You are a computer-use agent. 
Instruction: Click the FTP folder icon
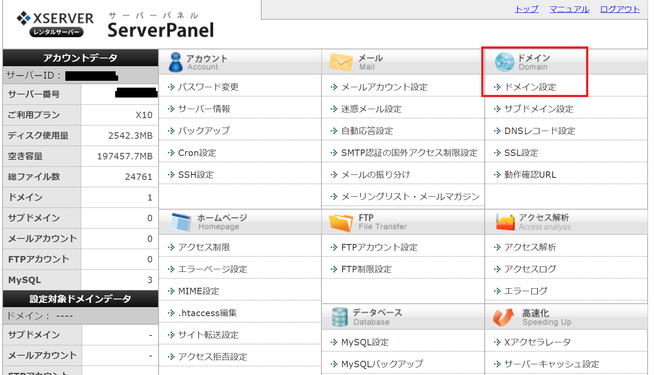[x=340, y=223]
